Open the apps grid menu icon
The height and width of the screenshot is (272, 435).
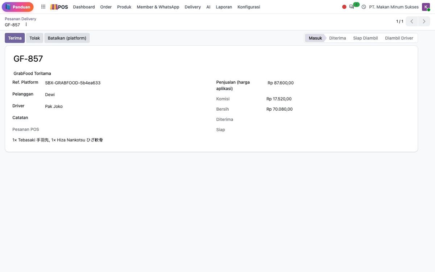(x=43, y=7)
